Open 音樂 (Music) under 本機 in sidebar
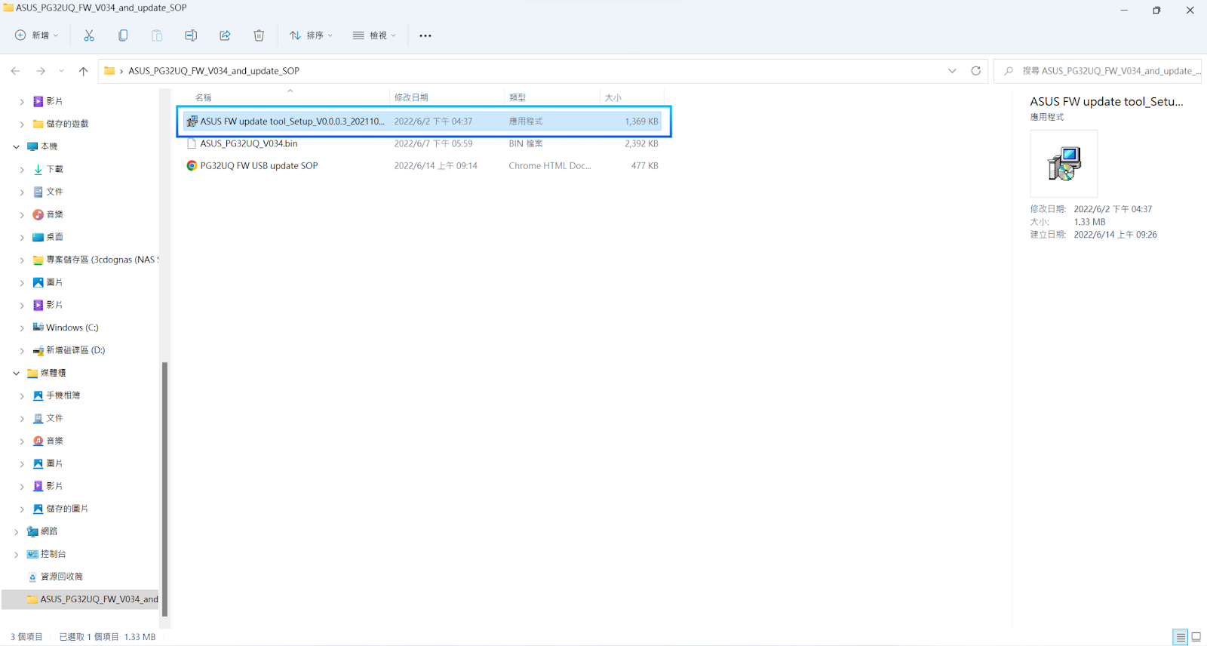 [x=54, y=214]
